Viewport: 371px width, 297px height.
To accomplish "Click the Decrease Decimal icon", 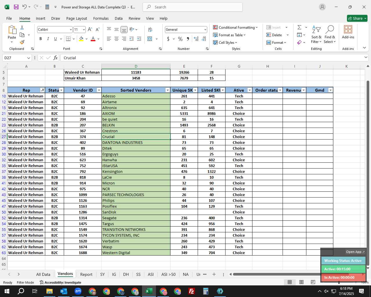I will tap(204, 39).
